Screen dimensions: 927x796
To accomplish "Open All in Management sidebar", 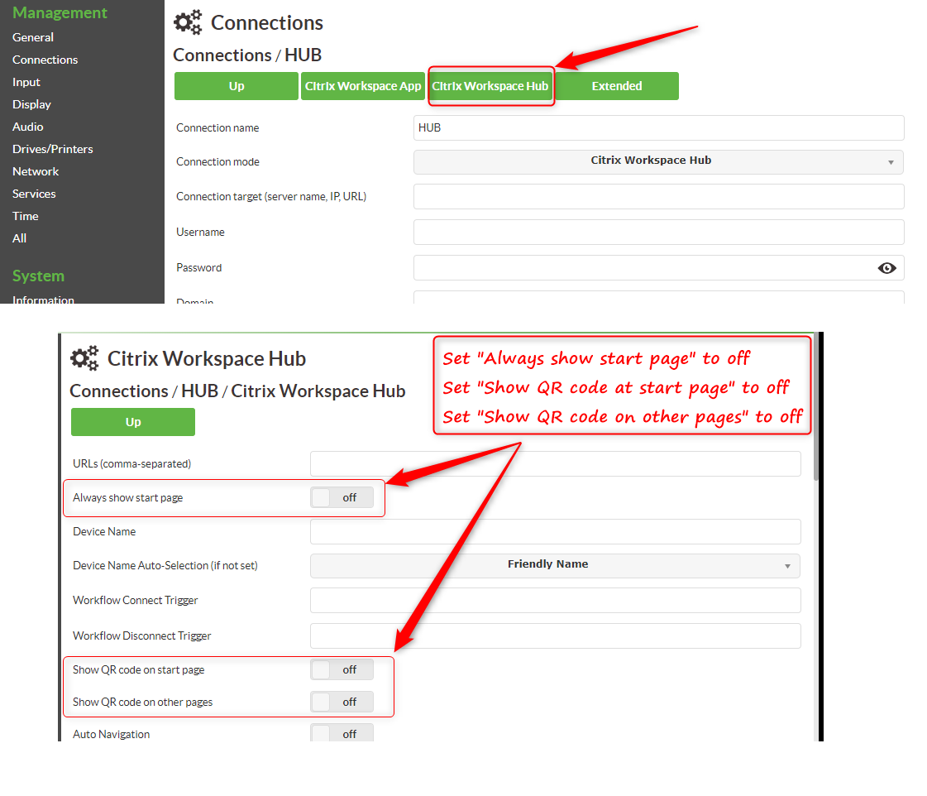I will (20, 238).
